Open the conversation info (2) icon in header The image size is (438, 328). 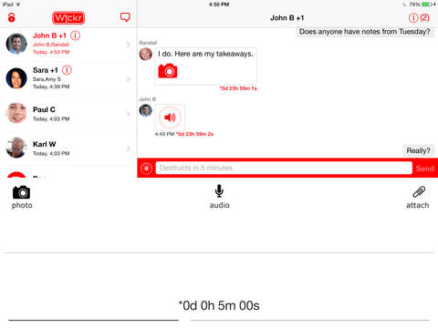pos(419,18)
